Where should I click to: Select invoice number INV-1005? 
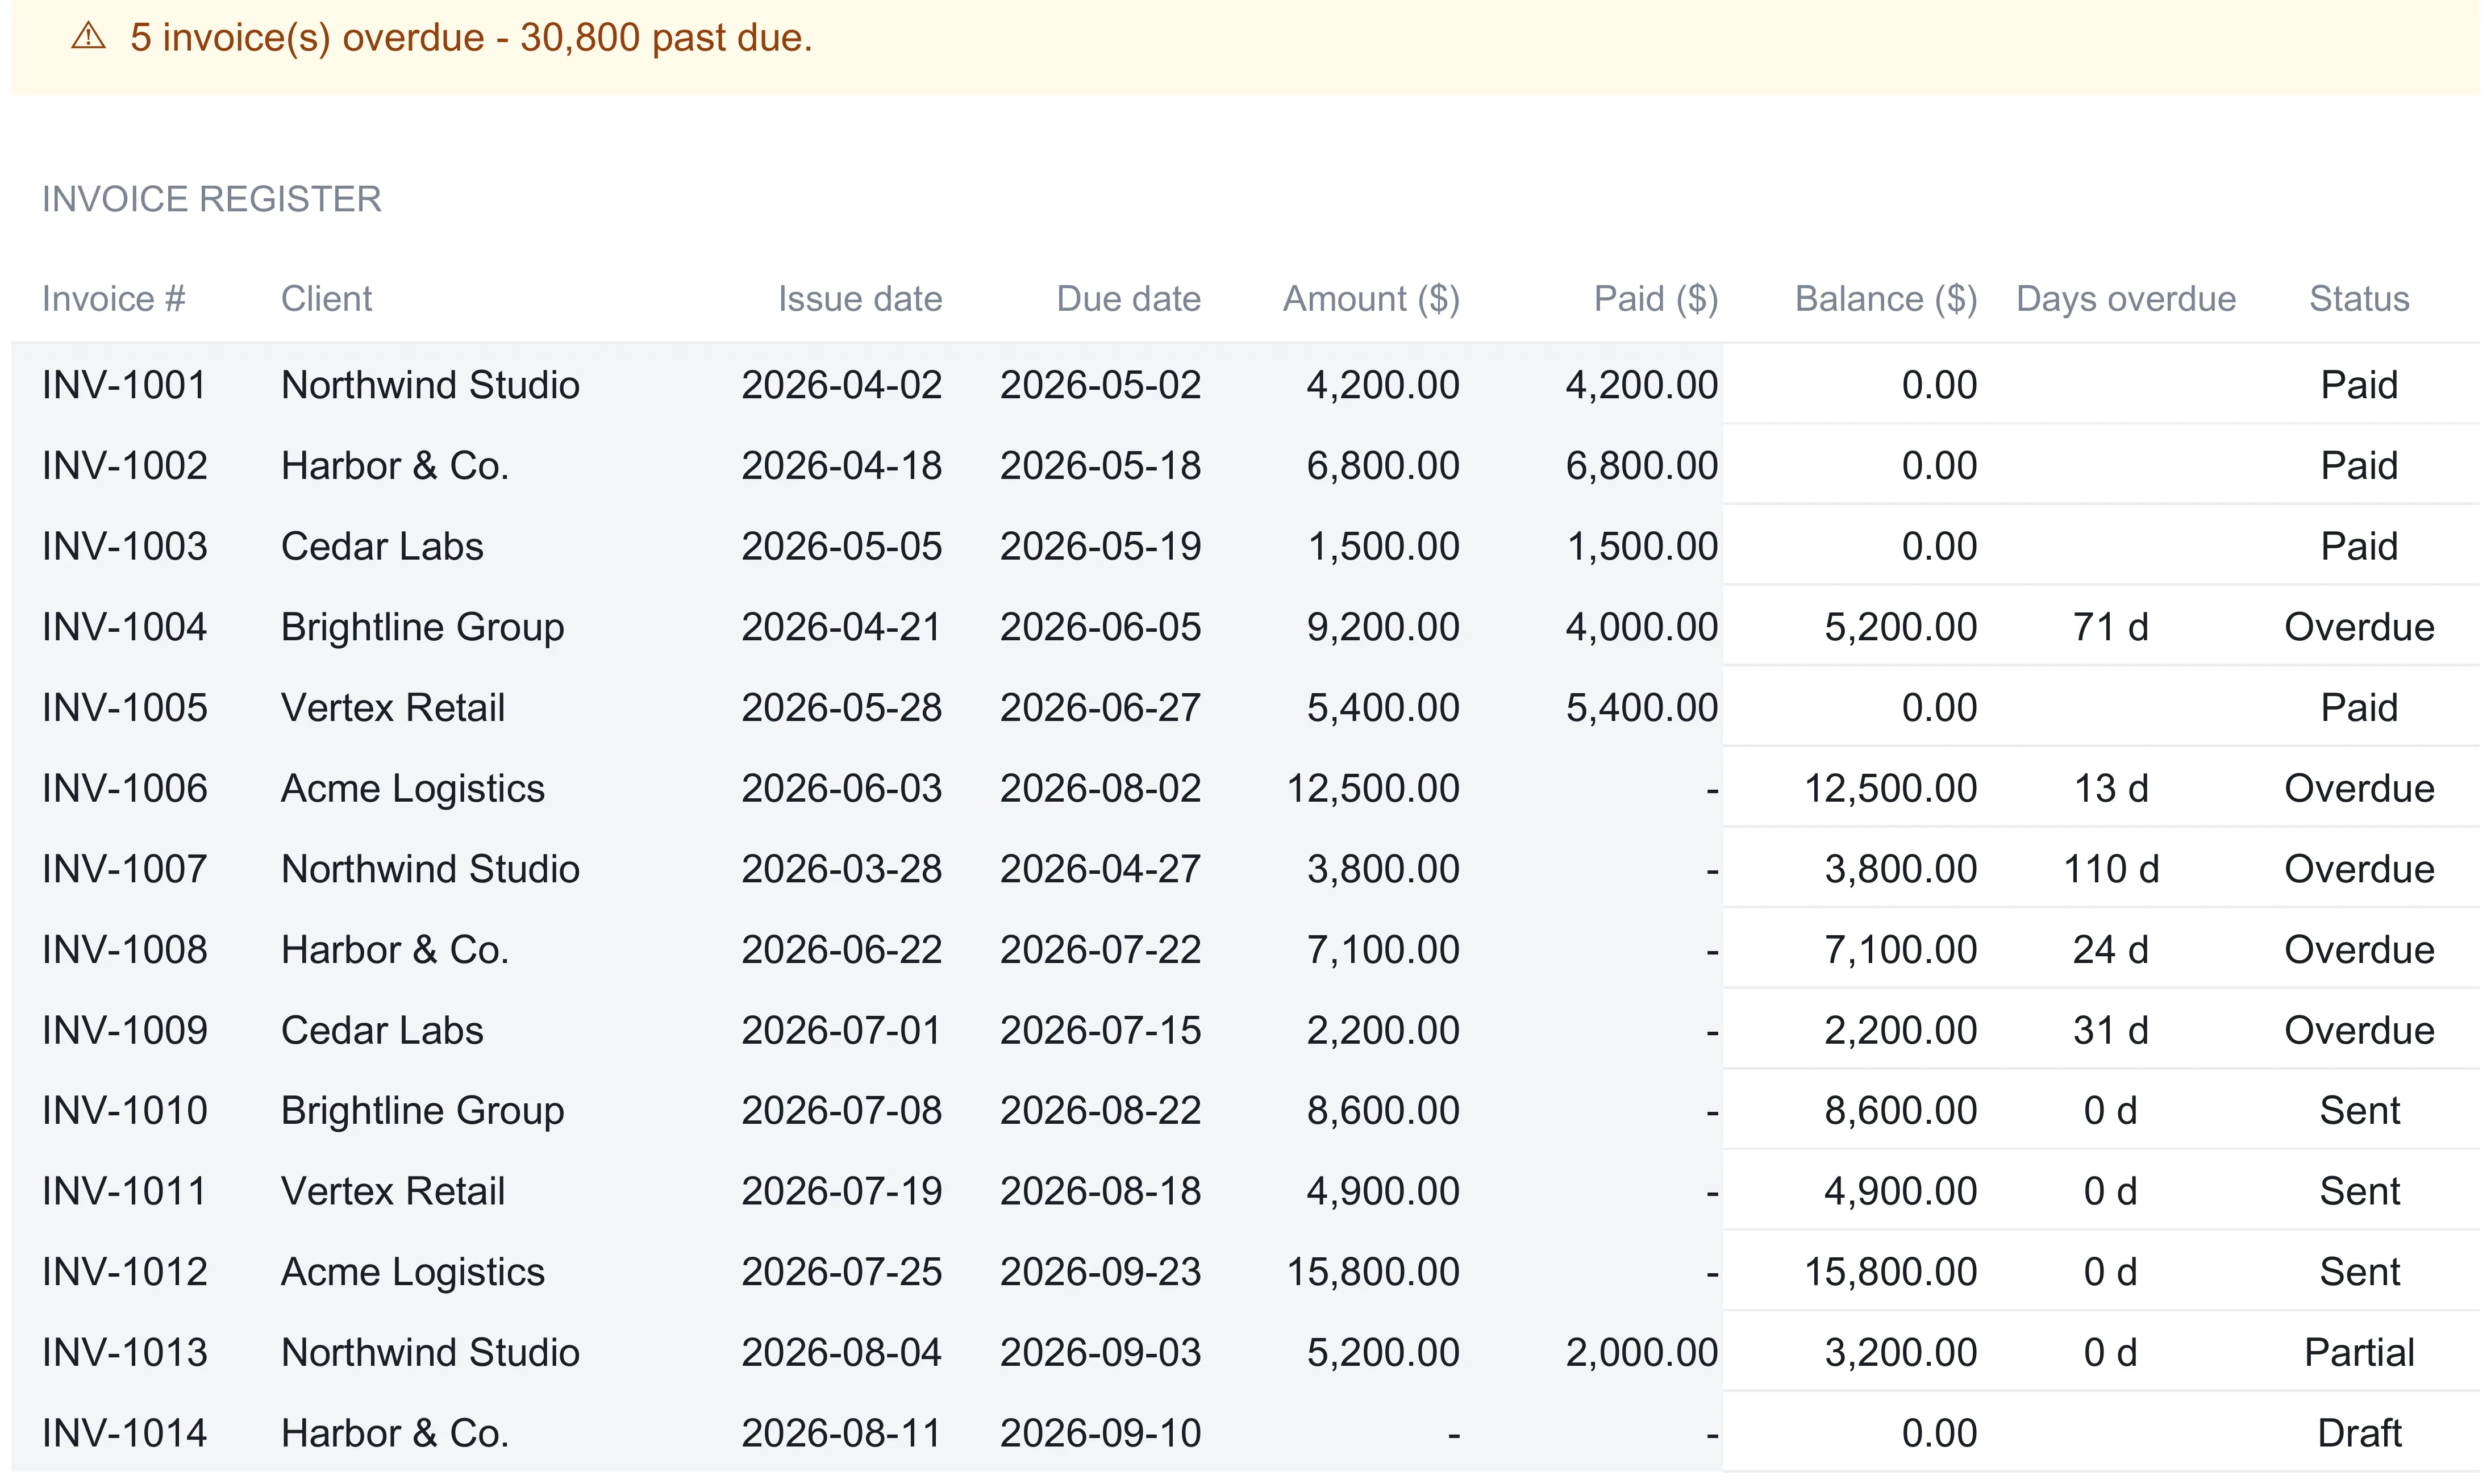click(125, 708)
